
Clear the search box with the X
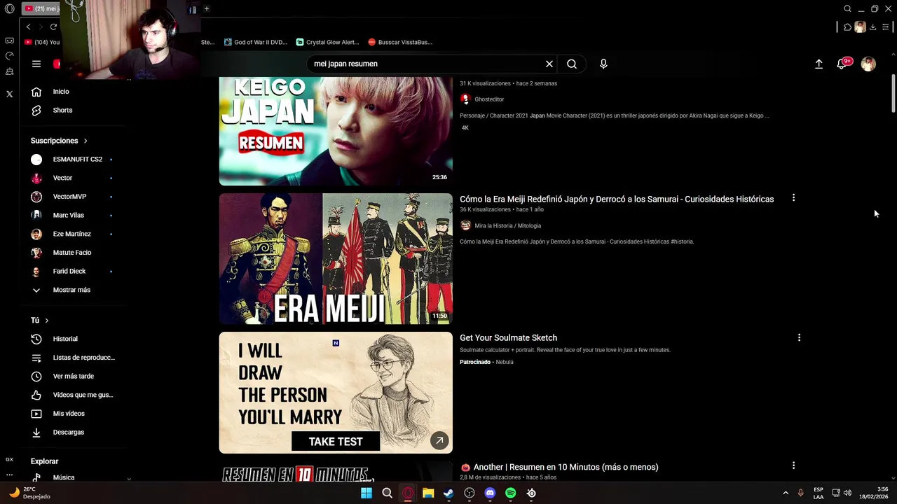(x=549, y=64)
